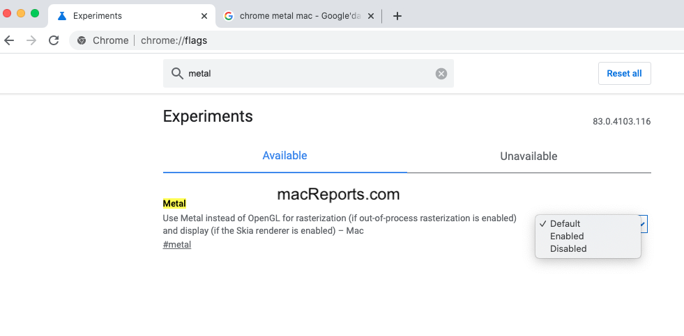Select the Available tab
This screenshot has height=336, width=684.
click(x=285, y=156)
